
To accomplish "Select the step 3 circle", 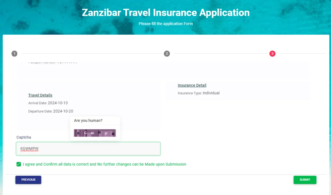I will (x=272, y=54).
